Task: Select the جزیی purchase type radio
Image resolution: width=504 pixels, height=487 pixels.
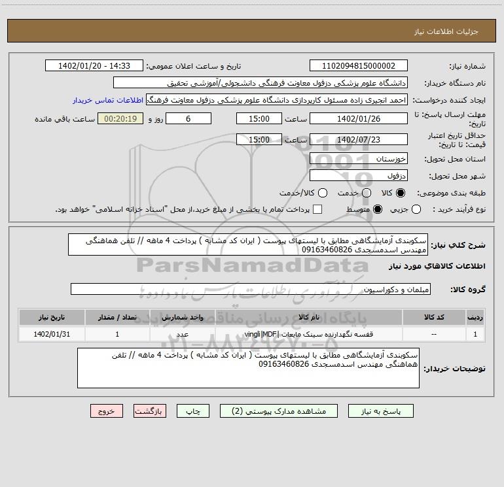Action: [416, 209]
